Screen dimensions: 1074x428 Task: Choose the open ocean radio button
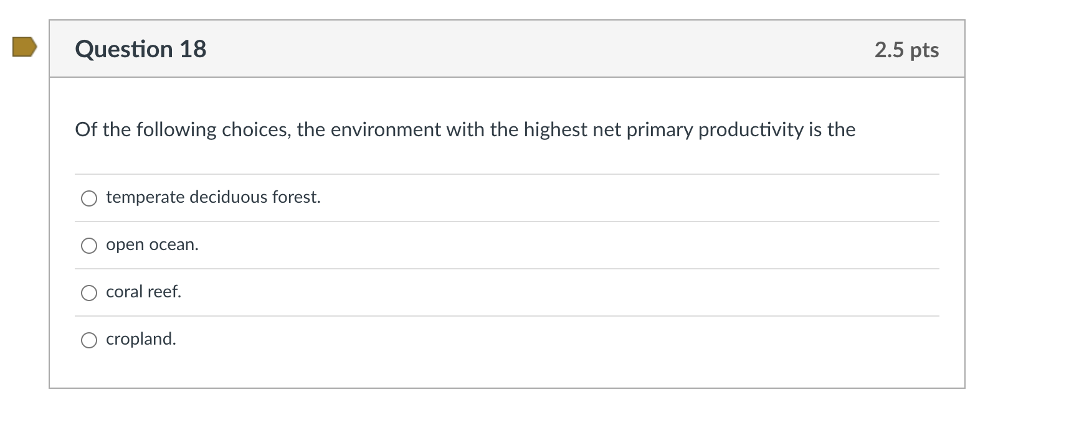pos(89,246)
